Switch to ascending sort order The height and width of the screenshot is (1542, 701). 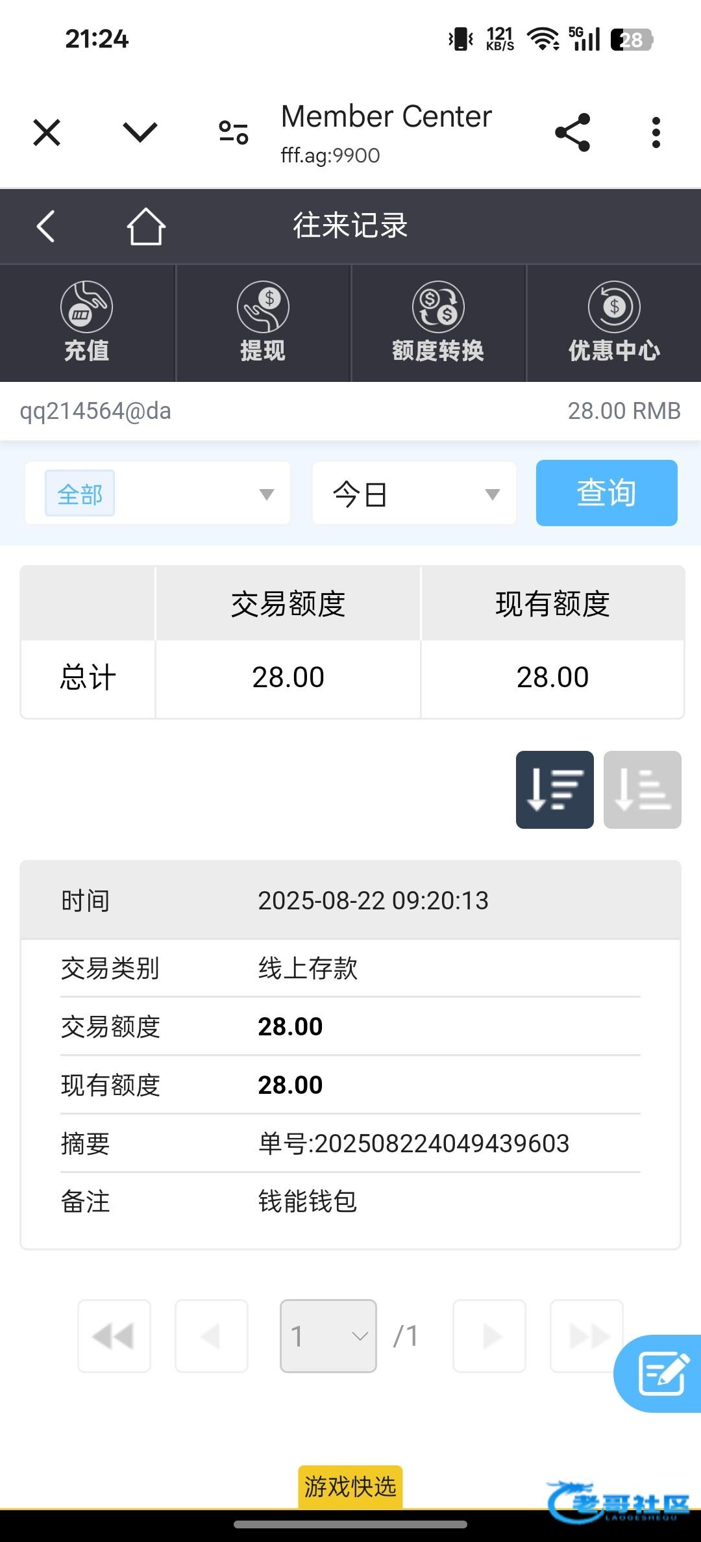pyautogui.click(x=642, y=790)
